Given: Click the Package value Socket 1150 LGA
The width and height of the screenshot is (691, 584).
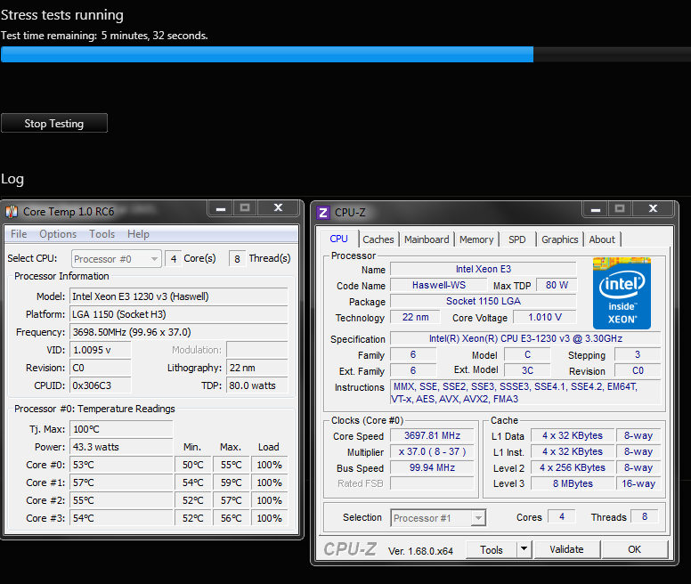Looking at the screenshot, I should coord(484,301).
